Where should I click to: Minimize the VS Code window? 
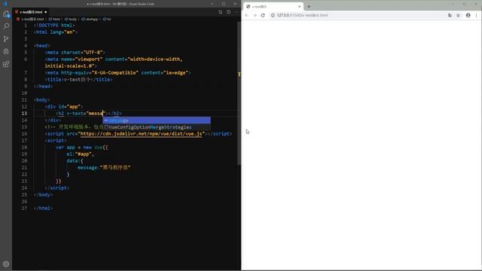coord(212,4)
